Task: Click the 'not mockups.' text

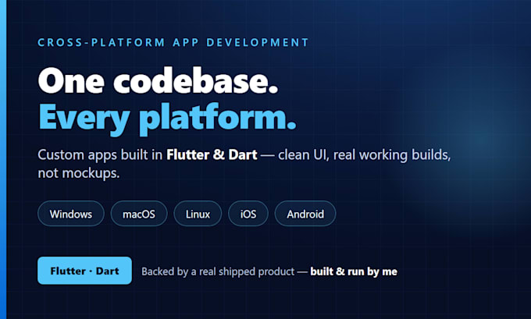Action: click(x=79, y=173)
